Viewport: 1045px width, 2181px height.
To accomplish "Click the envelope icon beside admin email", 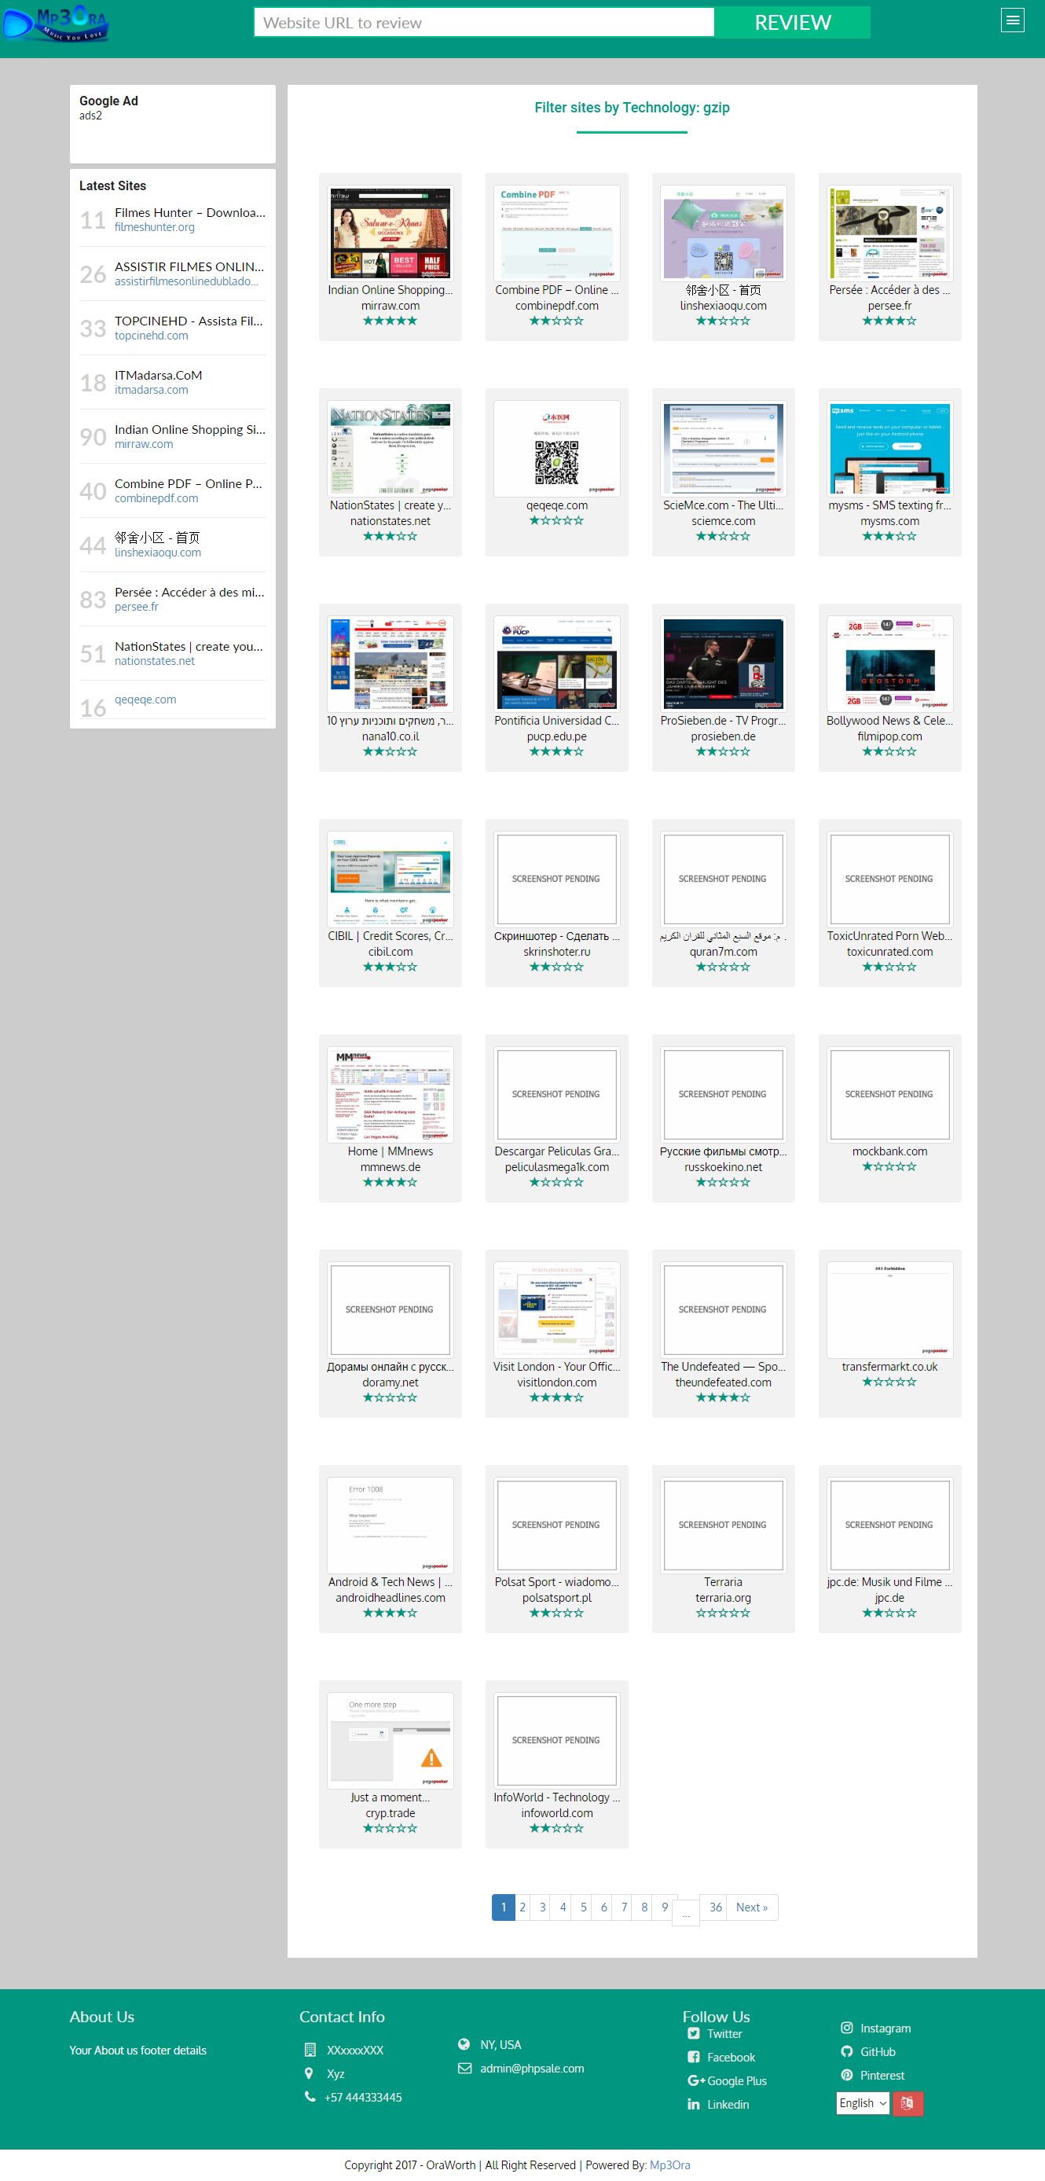I will click(x=464, y=2069).
